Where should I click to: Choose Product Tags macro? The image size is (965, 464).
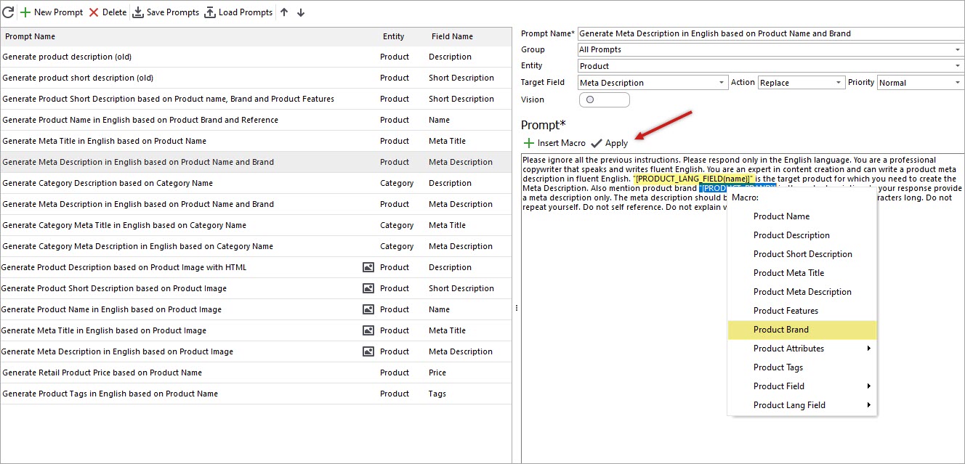click(x=802, y=367)
